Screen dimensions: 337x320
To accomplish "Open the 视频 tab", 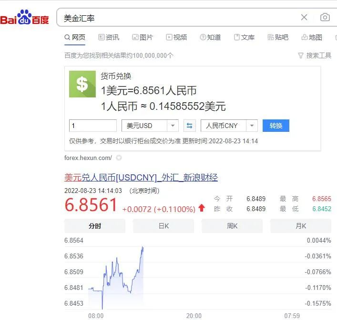I will 176,37.
